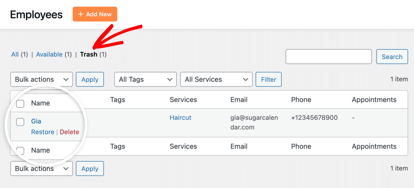
Task: Expand the bottom Bulk actions dropdown
Action: pos(41,169)
